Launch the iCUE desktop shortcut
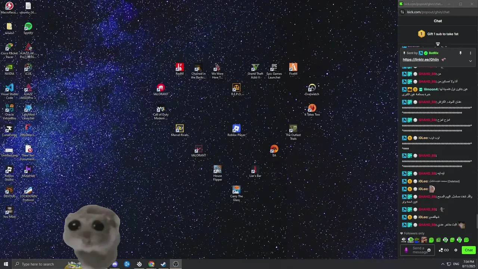This screenshot has width=478, height=269. tap(28, 69)
